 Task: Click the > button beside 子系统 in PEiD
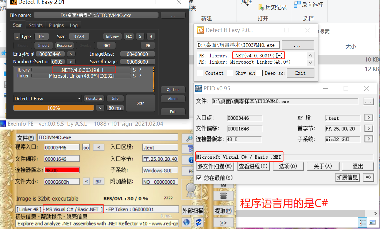[x=369, y=139]
